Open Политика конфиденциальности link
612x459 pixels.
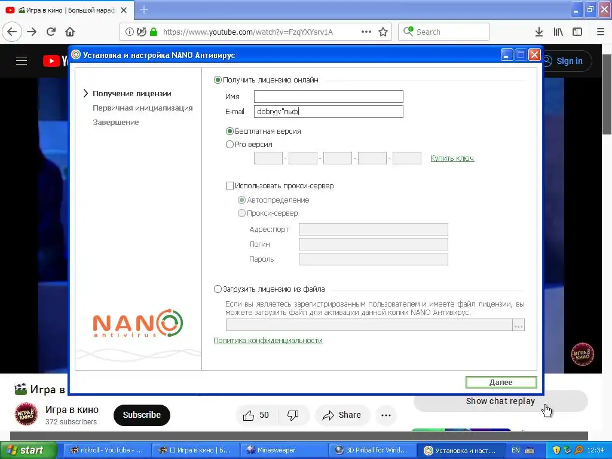268,341
